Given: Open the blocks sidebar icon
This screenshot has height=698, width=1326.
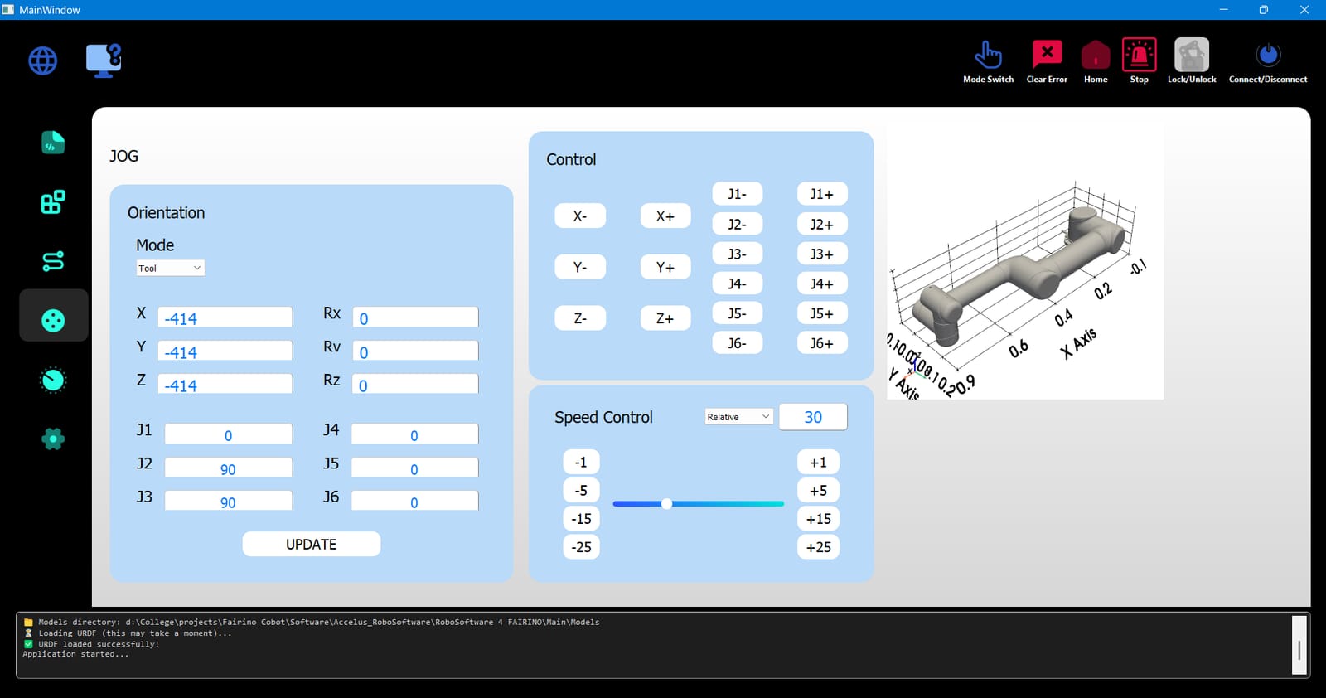Looking at the screenshot, I should pyautogui.click(x=53, y=201).
